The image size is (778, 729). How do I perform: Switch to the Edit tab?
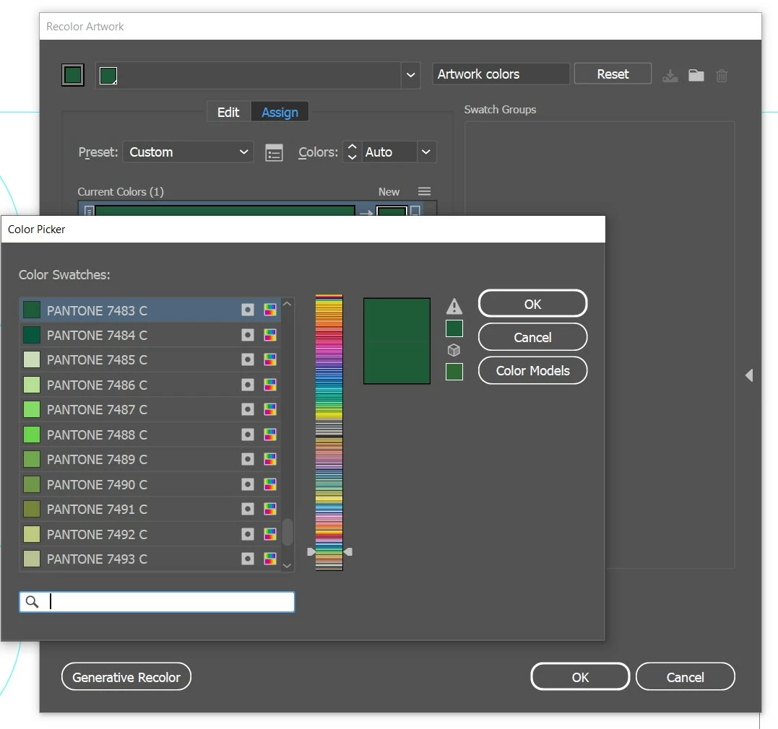click(228, 112)
